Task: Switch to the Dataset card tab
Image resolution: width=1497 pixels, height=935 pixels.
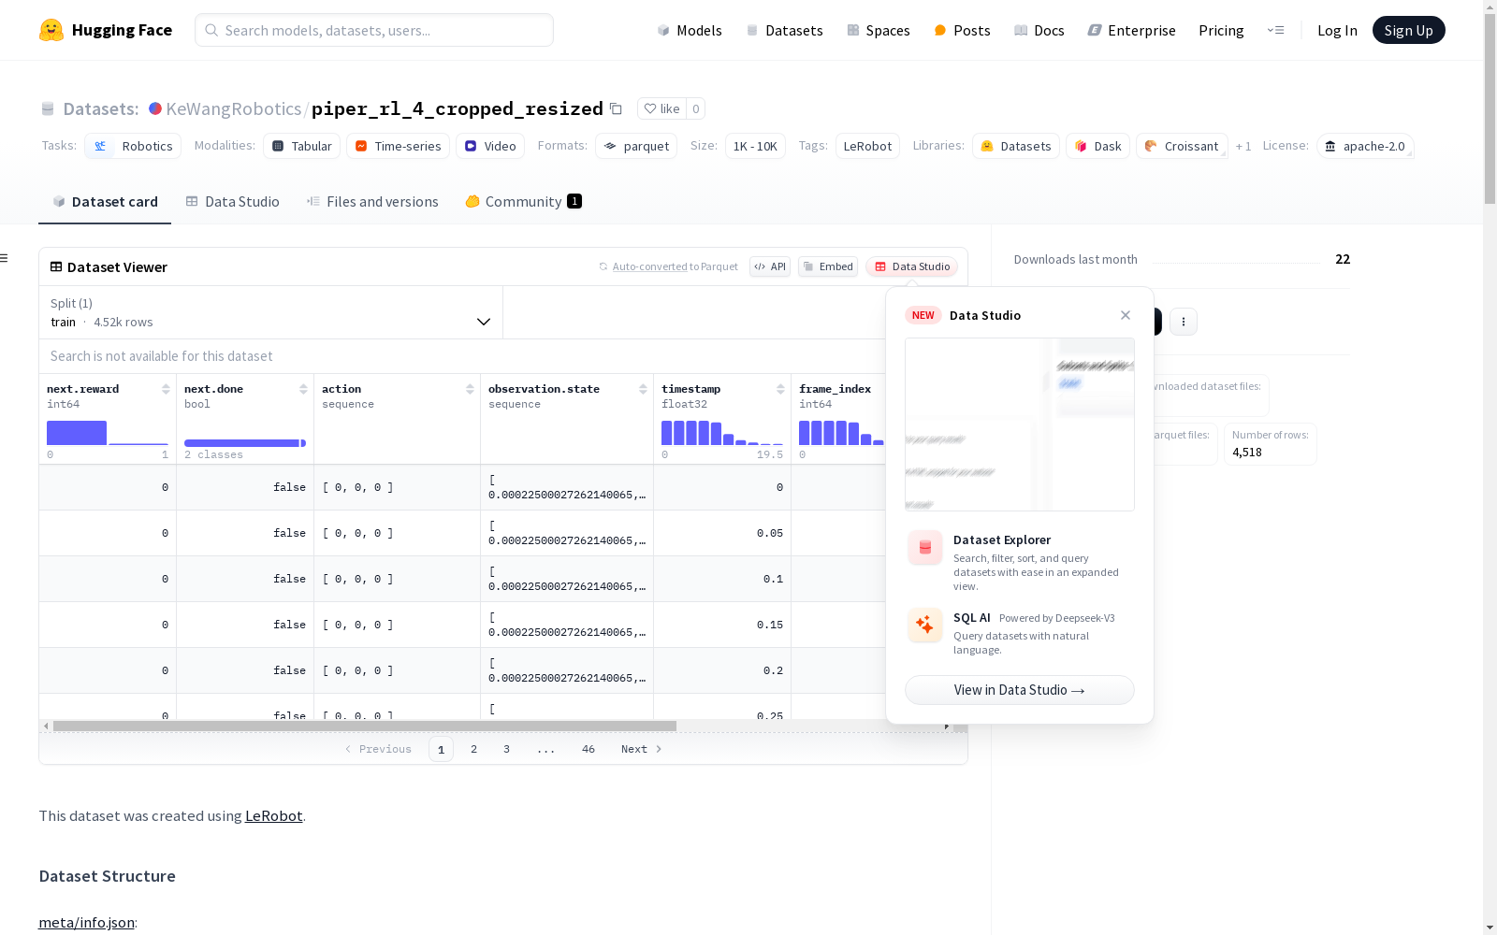Action: tap(105, 202)
